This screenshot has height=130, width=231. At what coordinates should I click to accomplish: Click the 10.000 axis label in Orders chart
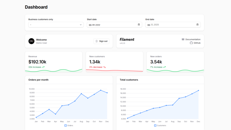[x=32, y=89]
